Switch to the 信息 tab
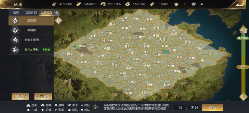This screenshot has height=113, width=249. tap(16, 12)
